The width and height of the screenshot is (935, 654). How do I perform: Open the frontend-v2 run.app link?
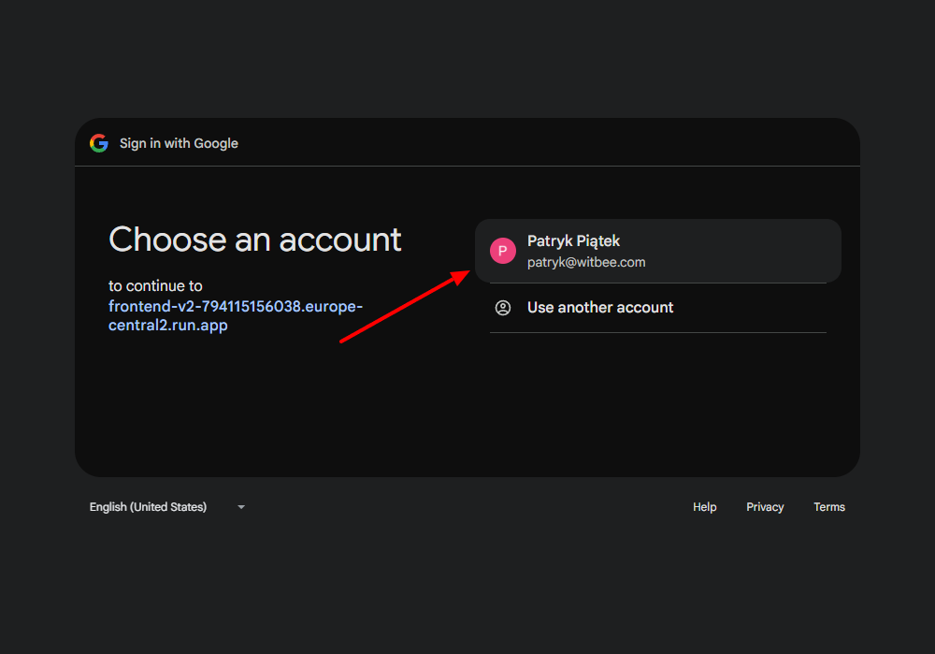click(235, 307)
